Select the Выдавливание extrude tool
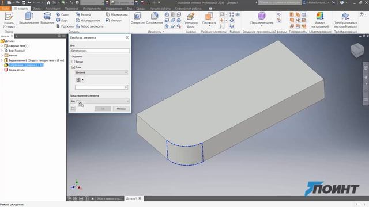369x207 pixels. tap(29, 18)
